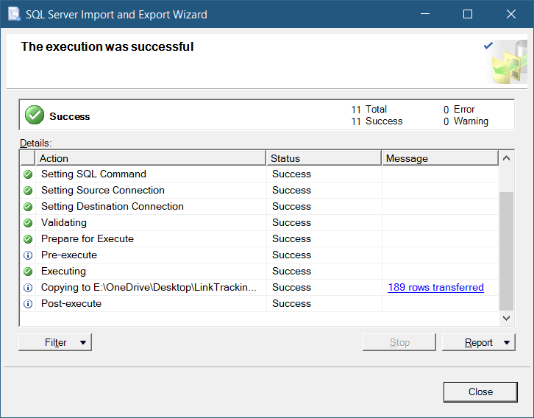Click the success icon beside Validating

(28, 223)
